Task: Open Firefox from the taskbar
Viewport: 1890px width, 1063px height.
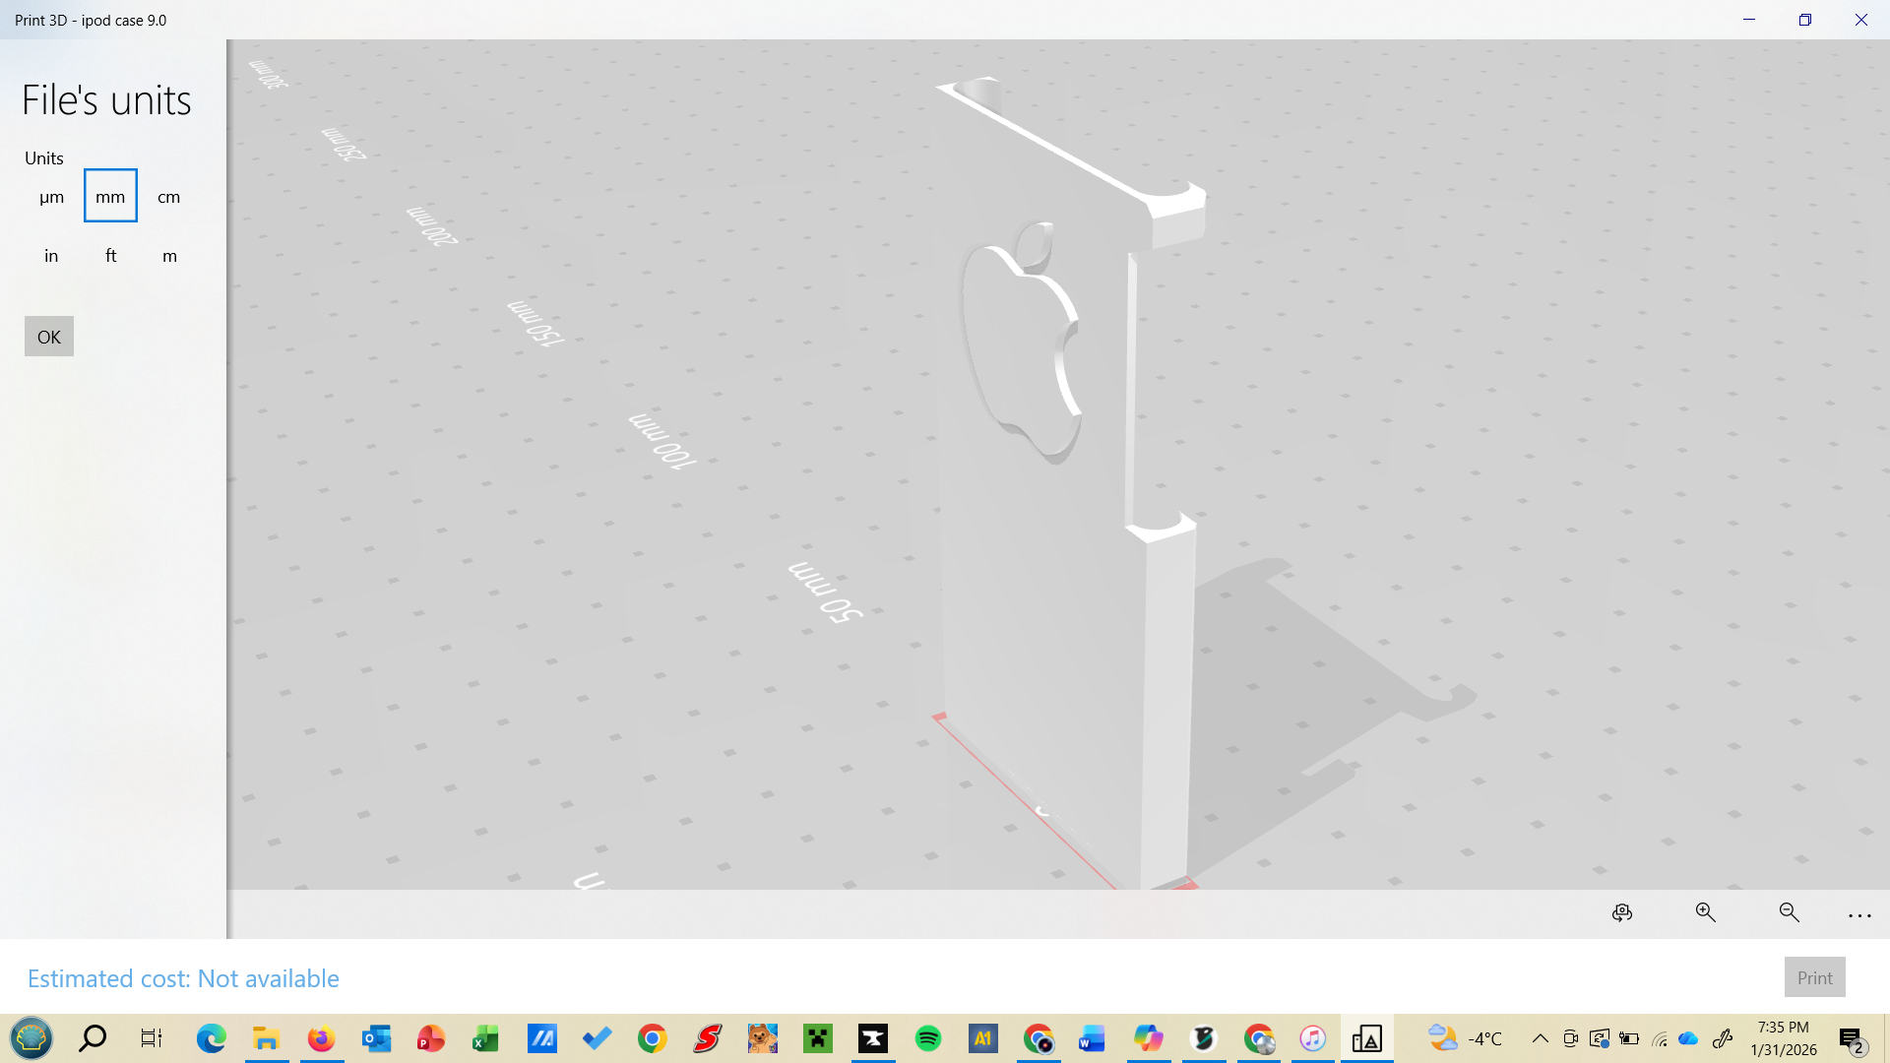Action: [321, 1038]
